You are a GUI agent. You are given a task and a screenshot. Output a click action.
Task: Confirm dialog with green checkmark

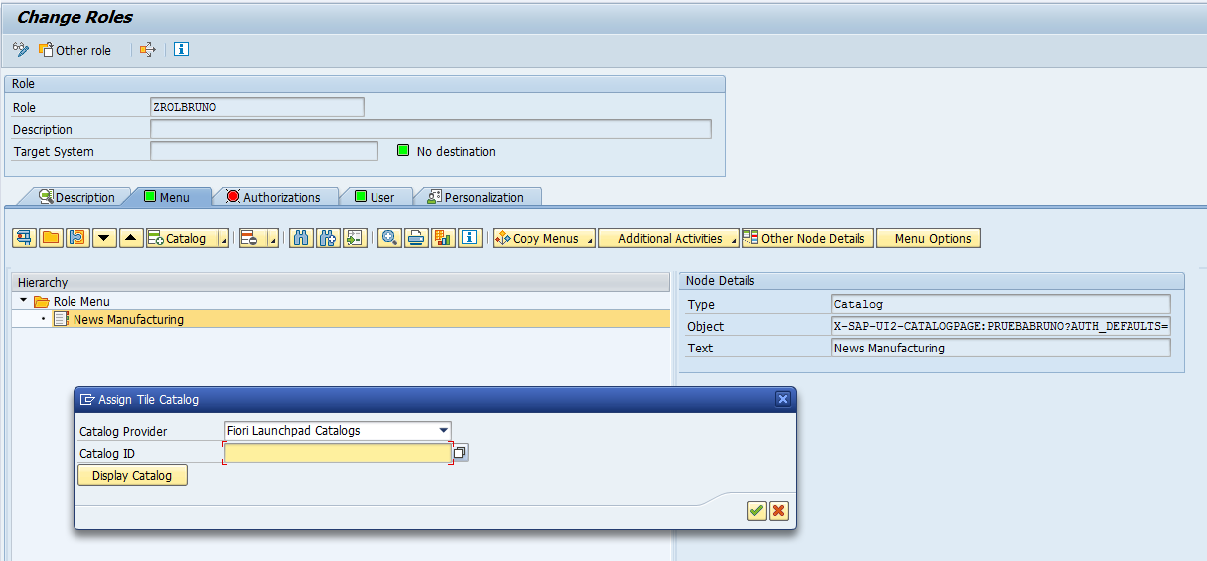[x=756, y=510]
